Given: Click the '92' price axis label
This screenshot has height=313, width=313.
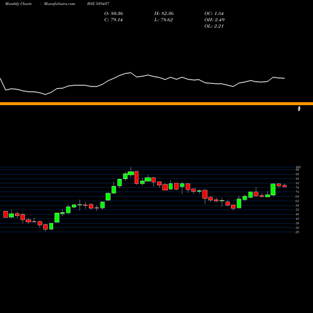Looking at the screenshot, I should 297,174.
